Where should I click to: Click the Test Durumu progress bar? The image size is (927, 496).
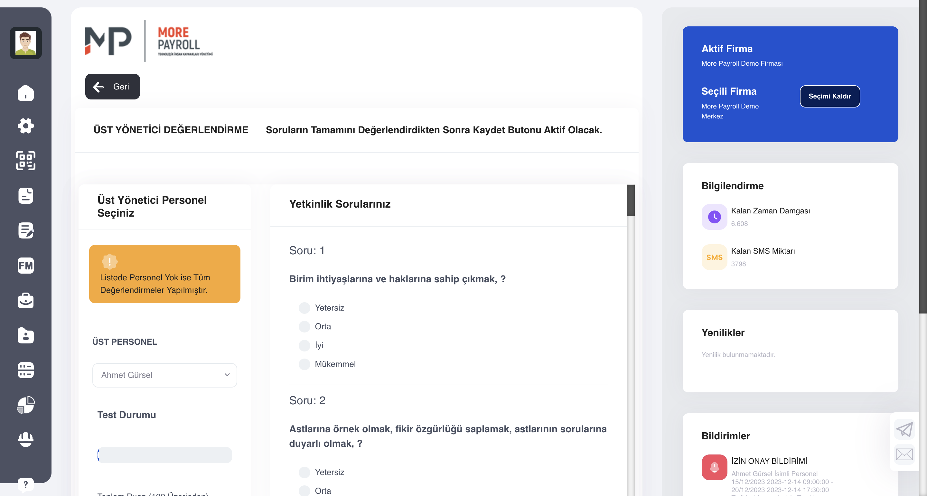pos(164,455)
